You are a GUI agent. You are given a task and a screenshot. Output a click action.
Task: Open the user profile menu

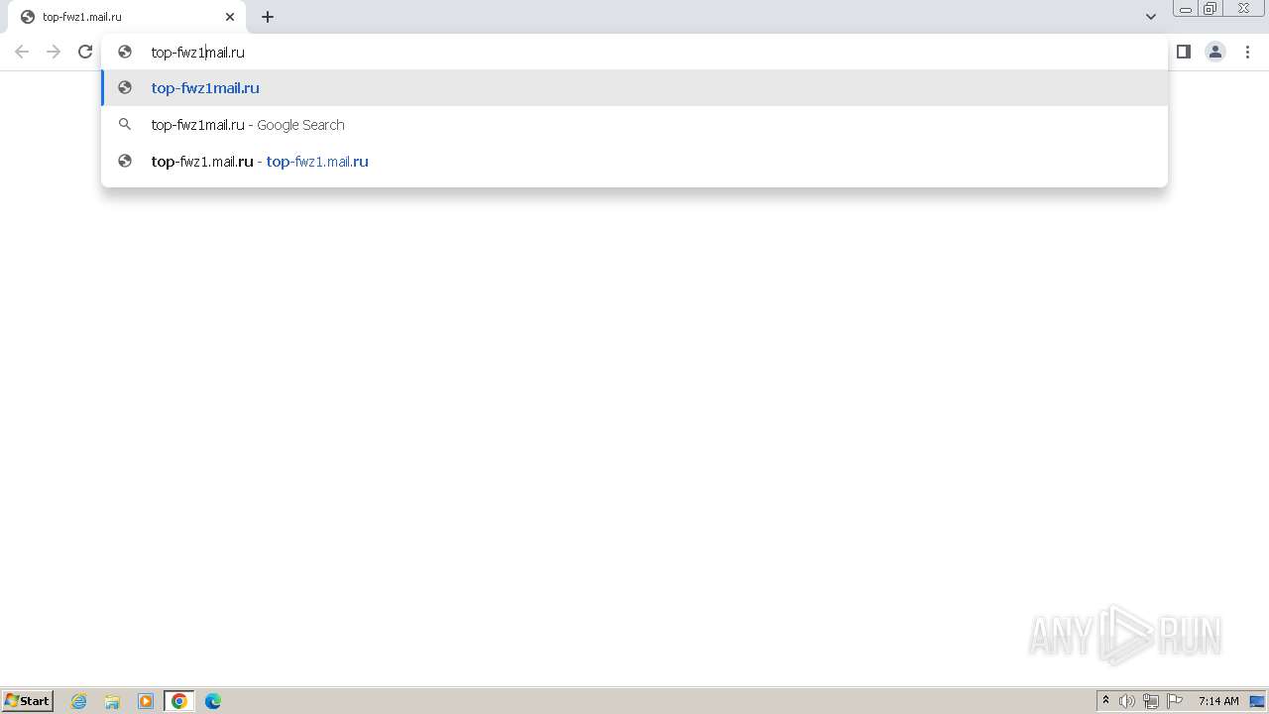coord(1215,52)
